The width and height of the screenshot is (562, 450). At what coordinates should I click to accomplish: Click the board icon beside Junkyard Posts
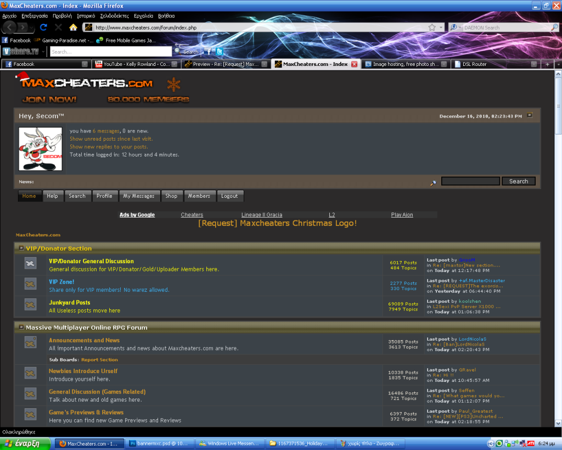pos(30,305)
